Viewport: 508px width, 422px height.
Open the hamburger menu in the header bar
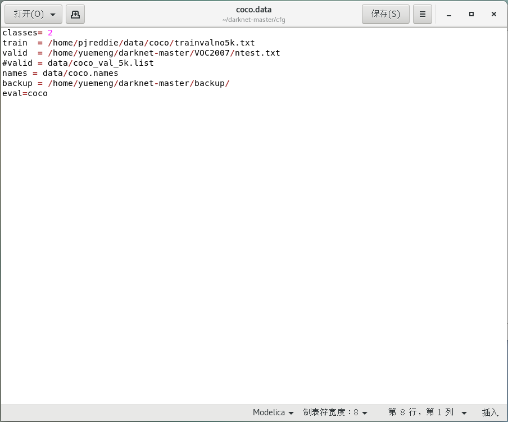coord(423,14)
